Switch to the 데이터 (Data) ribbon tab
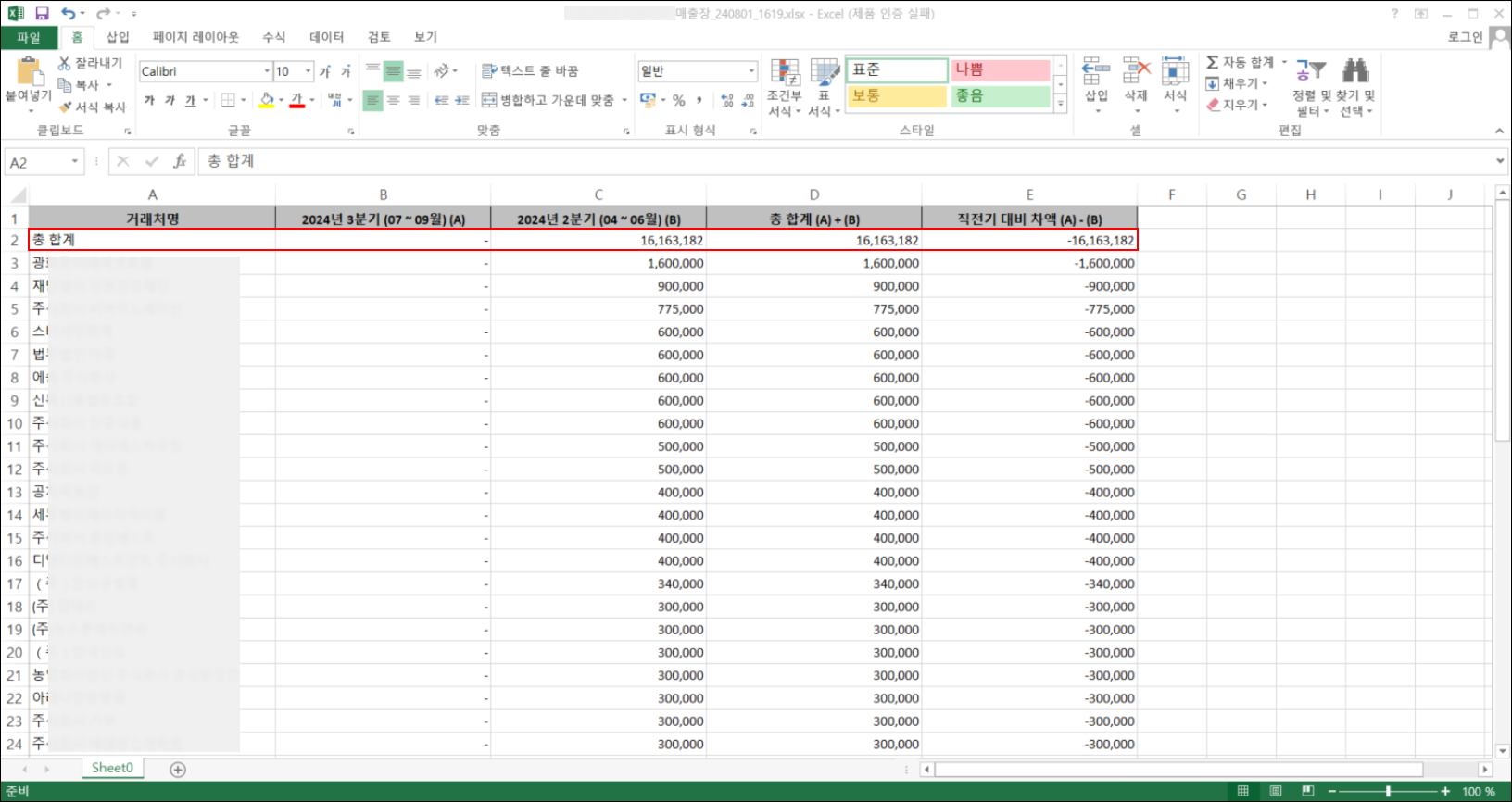Viewport: 1512px width, 802px height. point(326,37)
